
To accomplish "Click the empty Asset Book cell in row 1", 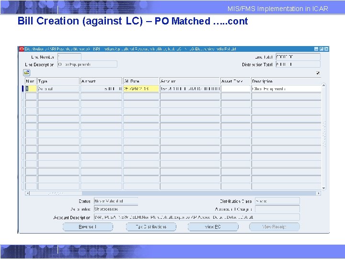I will coord(236,89).
